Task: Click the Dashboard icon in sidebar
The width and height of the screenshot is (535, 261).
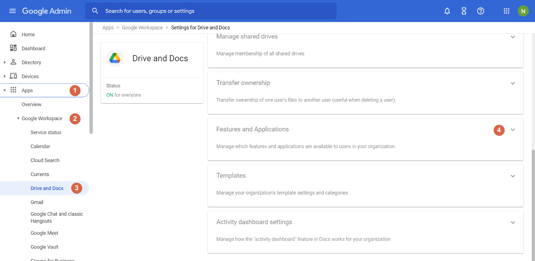Action: click(14, 48)
